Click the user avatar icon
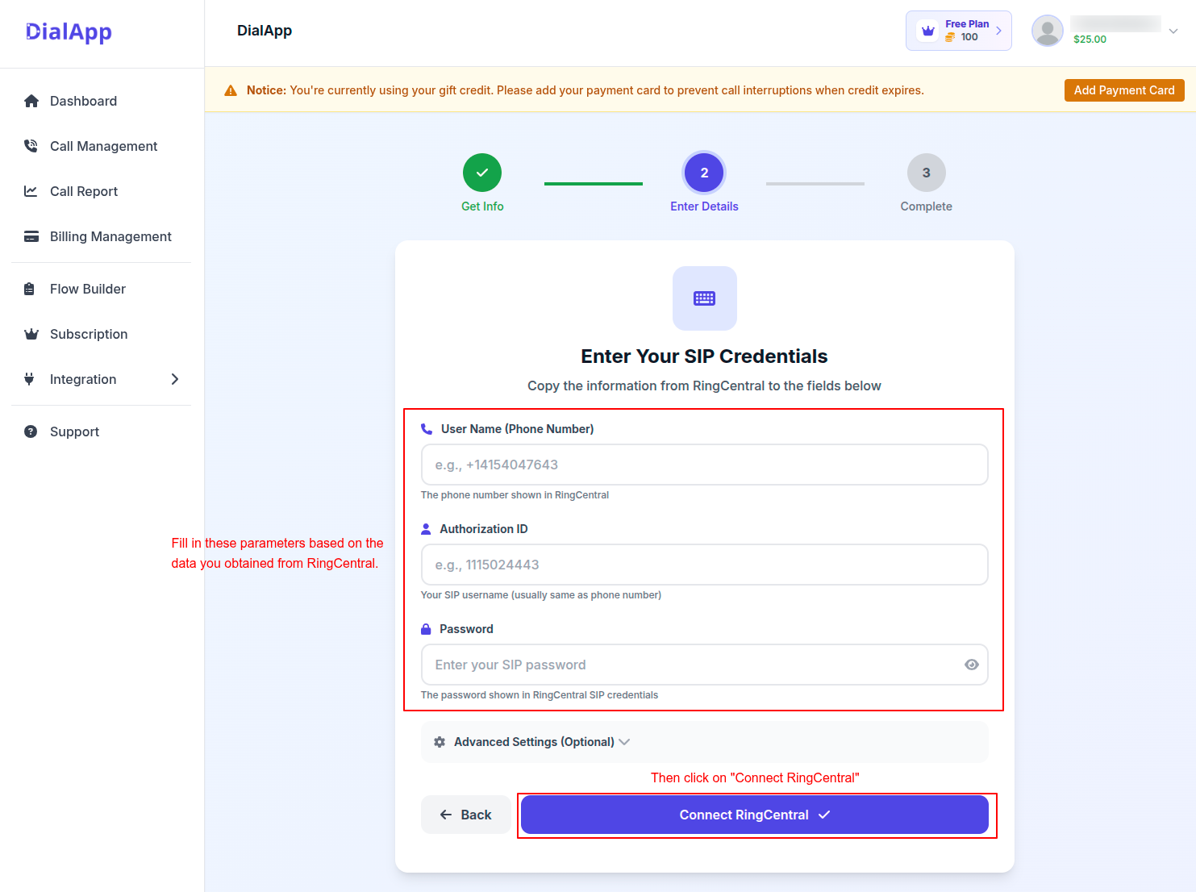This screenshot has height=892, width=1196. tap(1047, 31)
